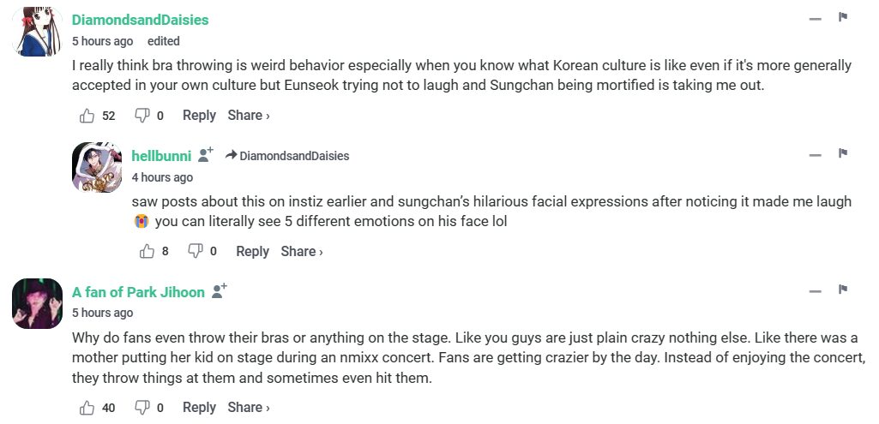Downvote DiamondsandDaisies' comment
879x424 pixels.
[142, 116]
